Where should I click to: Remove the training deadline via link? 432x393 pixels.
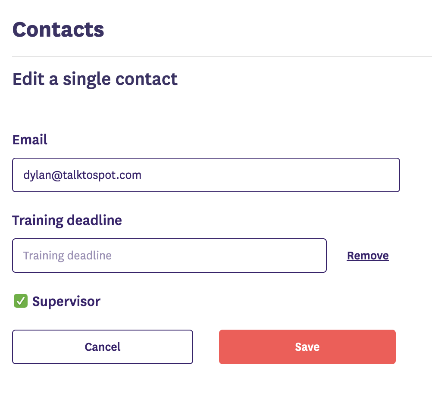pos(368,256)
